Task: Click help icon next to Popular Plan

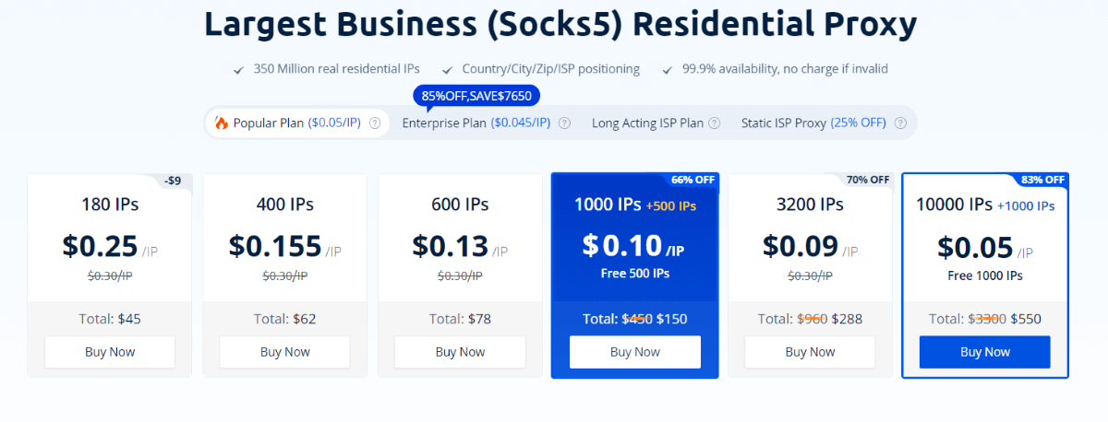Action: (375, 123)
